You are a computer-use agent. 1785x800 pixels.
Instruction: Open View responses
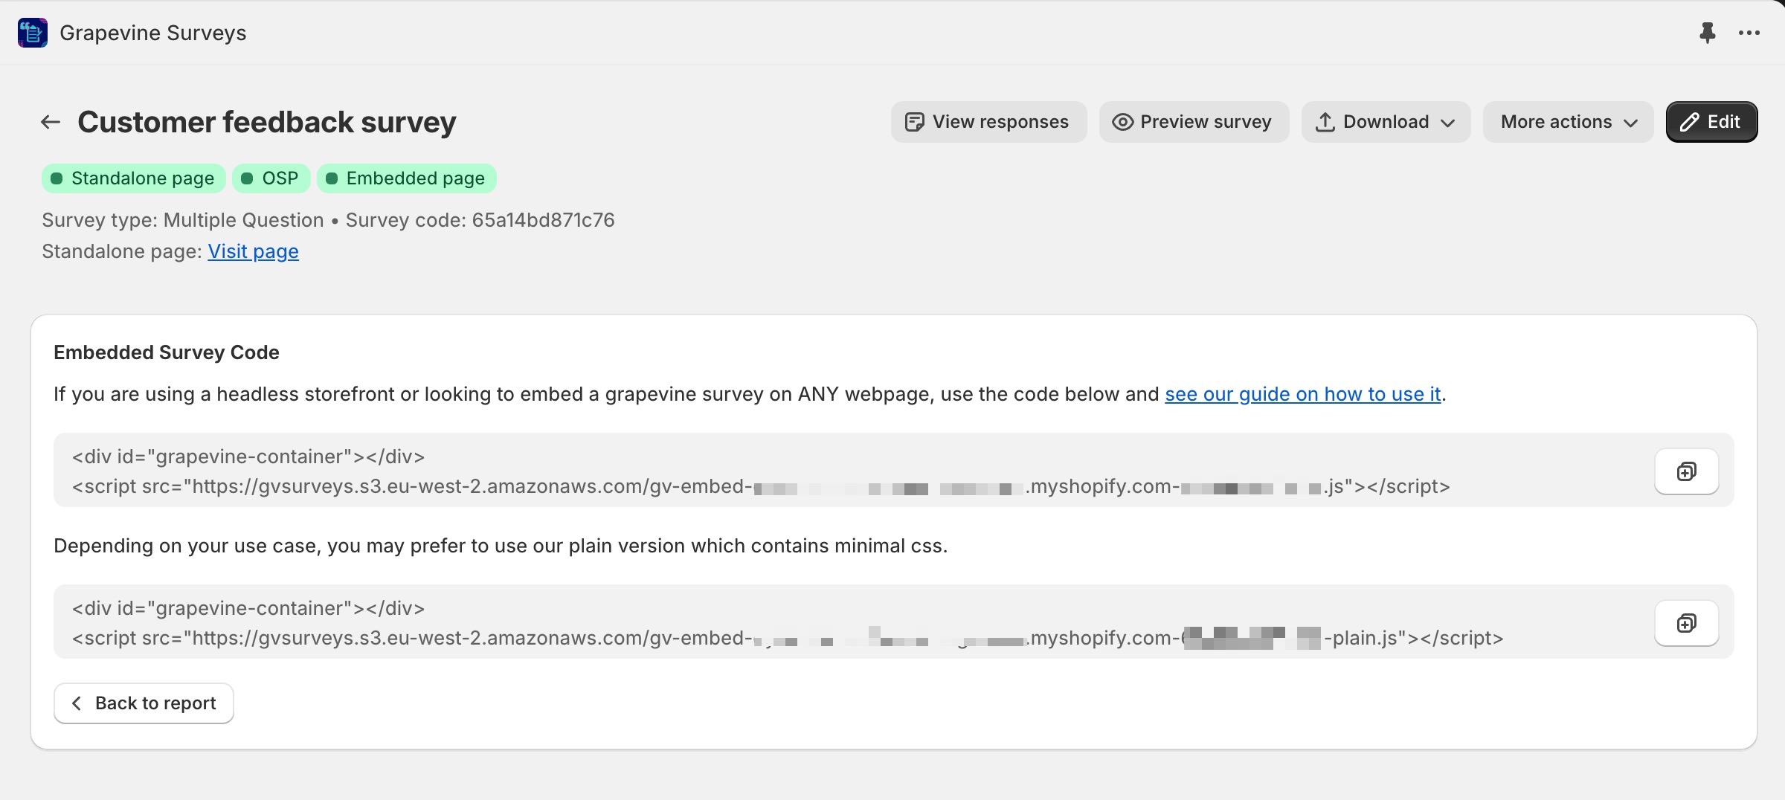(x=988, y=122)
